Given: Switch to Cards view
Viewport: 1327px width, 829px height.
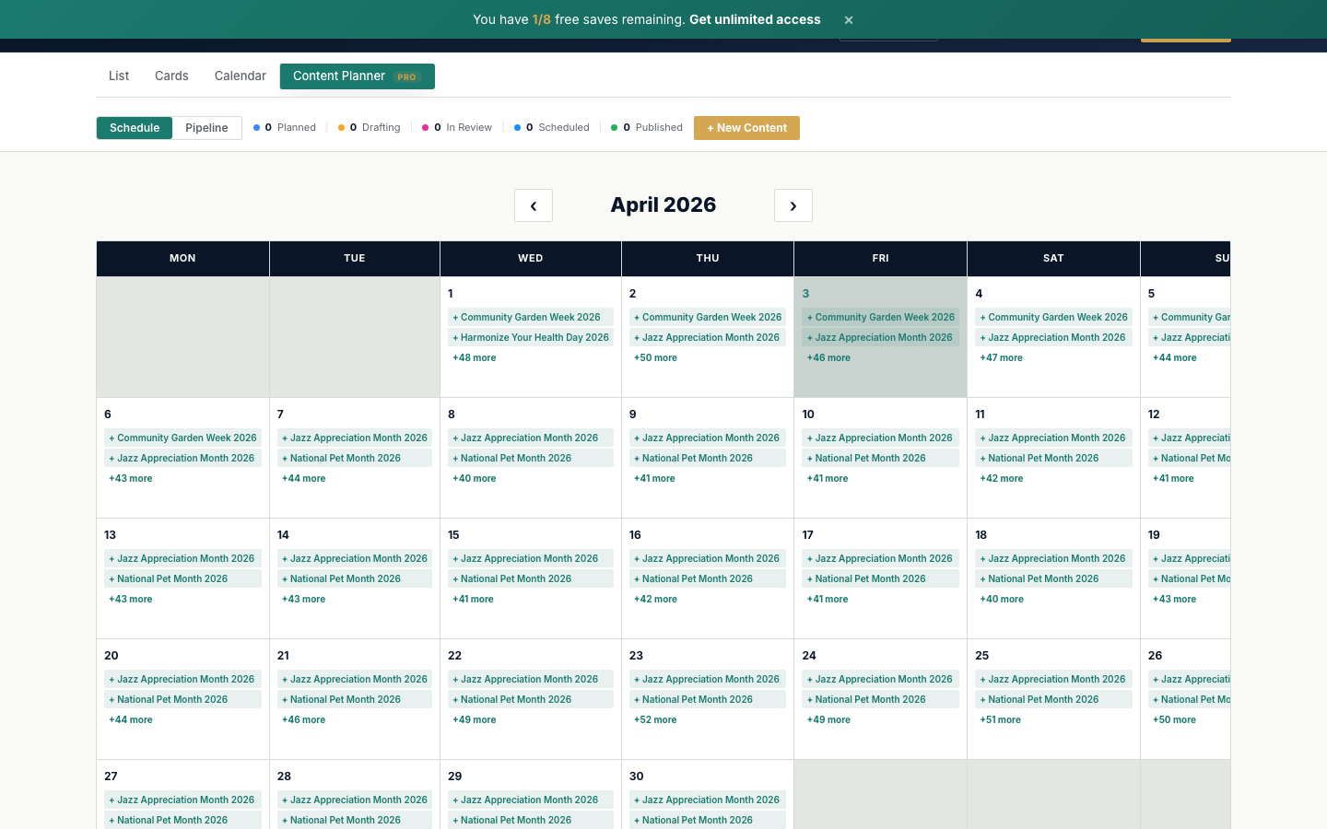Looking at the screenshot, I should point(171,76).
